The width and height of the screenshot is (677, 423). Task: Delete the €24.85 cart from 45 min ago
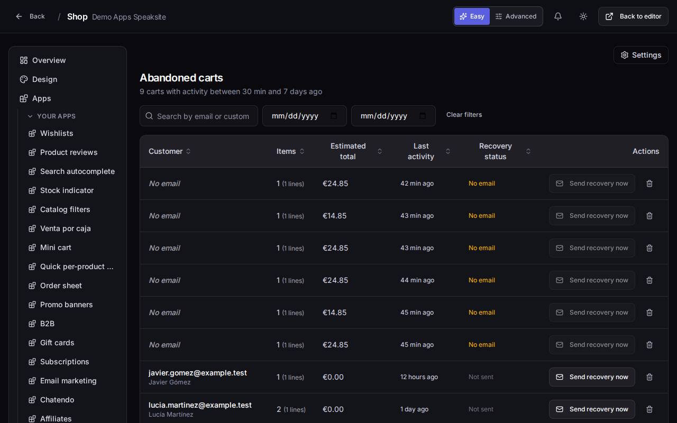(649, 345)
